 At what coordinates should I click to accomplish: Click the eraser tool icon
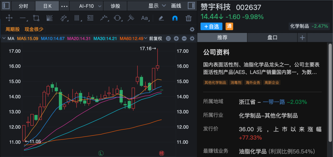pyautogui.click(x=161, y=18)
